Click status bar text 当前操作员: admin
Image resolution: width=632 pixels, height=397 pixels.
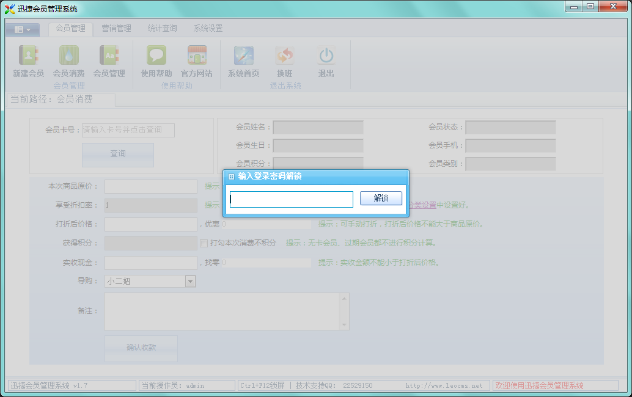click(x=173, y=386)
